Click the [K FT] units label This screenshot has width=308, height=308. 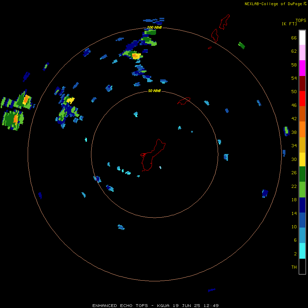[289, 24]
